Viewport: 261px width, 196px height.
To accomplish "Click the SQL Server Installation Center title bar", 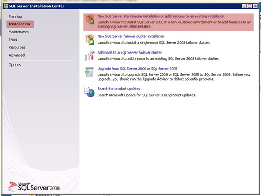I will coord(130,6).
